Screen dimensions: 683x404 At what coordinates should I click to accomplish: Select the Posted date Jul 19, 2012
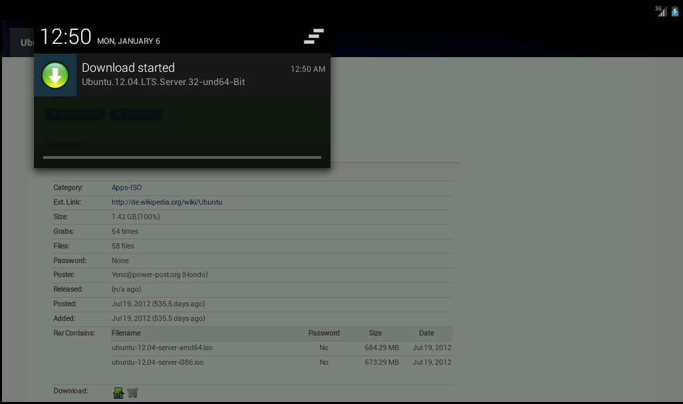point(158,304)
